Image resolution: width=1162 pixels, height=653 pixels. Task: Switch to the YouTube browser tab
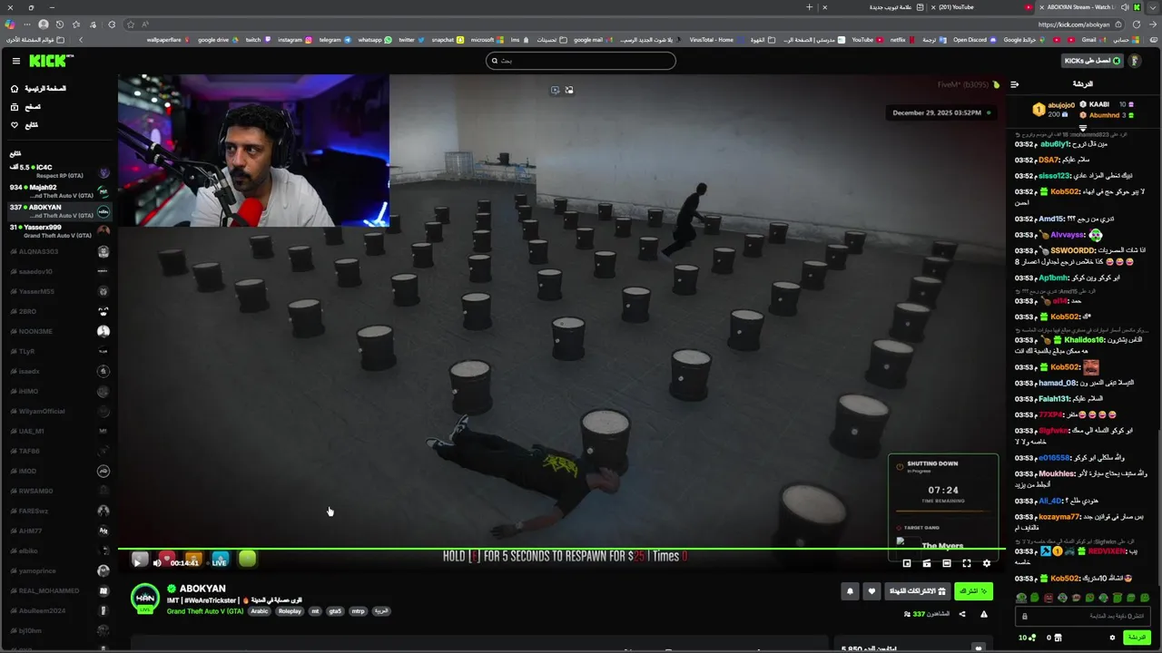pos(982,7)
